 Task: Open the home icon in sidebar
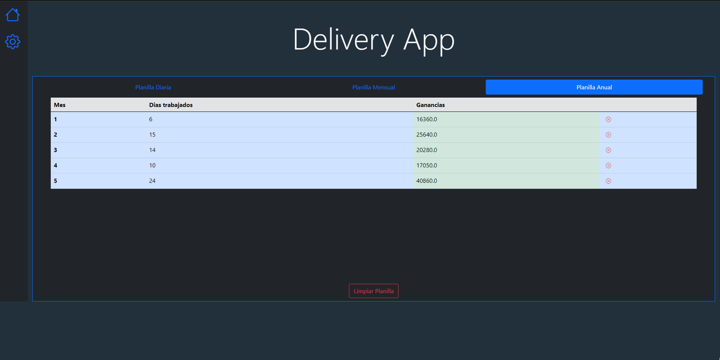click(x=12, y=15)
